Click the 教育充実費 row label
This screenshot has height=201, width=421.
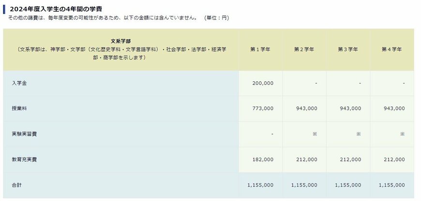[24, 160]
